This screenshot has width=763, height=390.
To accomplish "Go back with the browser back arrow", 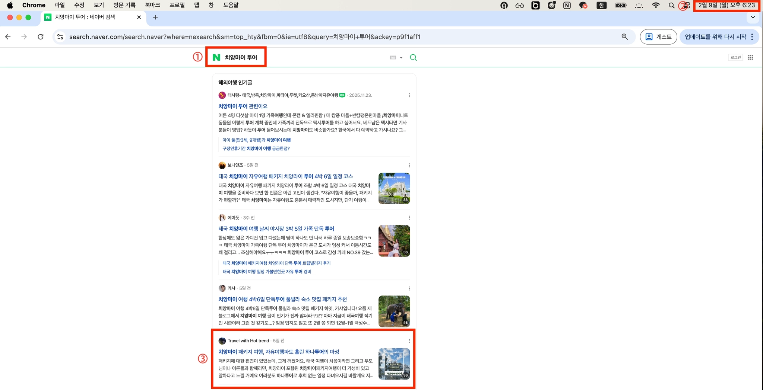I will (x=8, y=37).
